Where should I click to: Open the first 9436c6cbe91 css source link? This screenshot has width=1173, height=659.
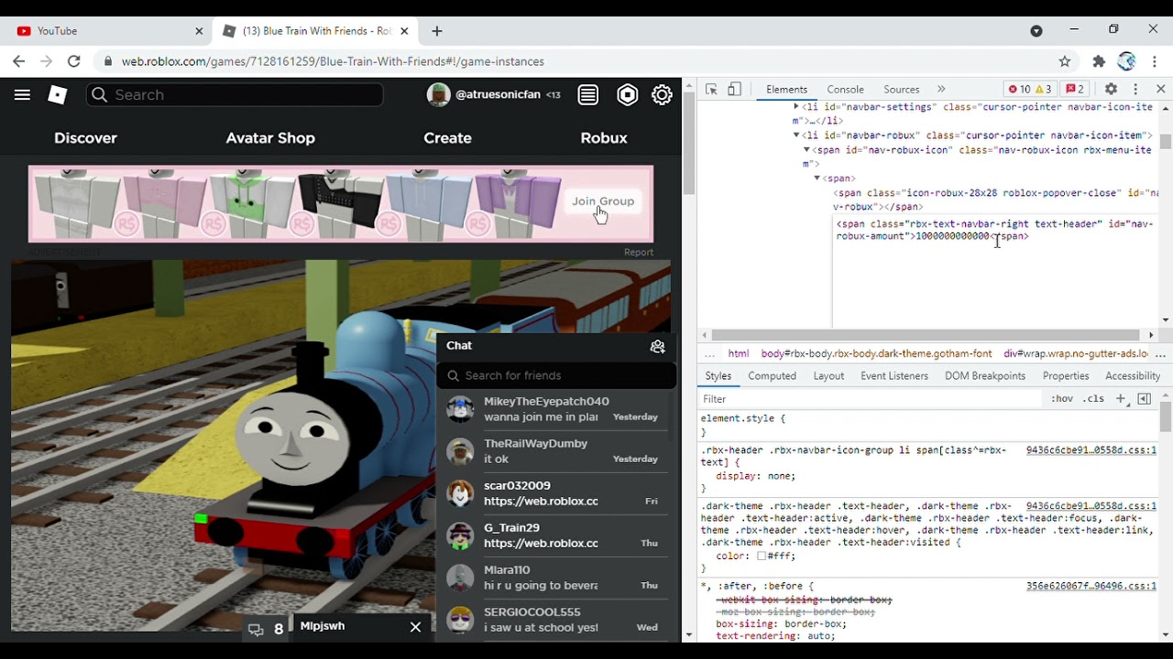(x=1091, y=450)
